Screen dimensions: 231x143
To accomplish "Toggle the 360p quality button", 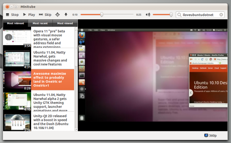I will click(x=210, y=135).
